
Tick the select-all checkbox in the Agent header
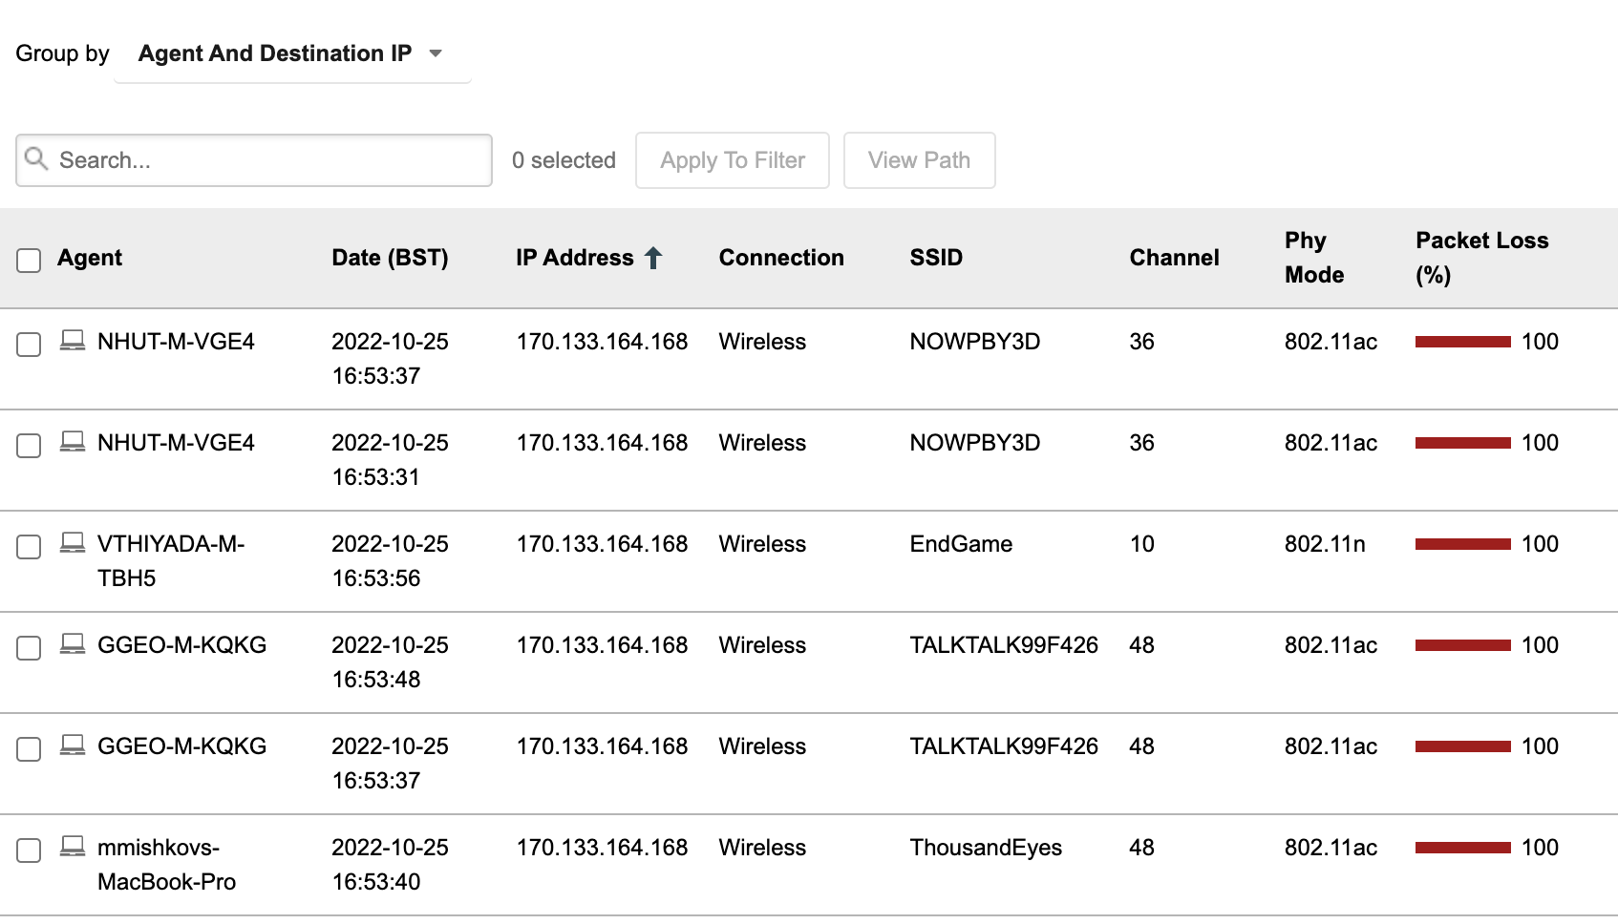(29, 260)
